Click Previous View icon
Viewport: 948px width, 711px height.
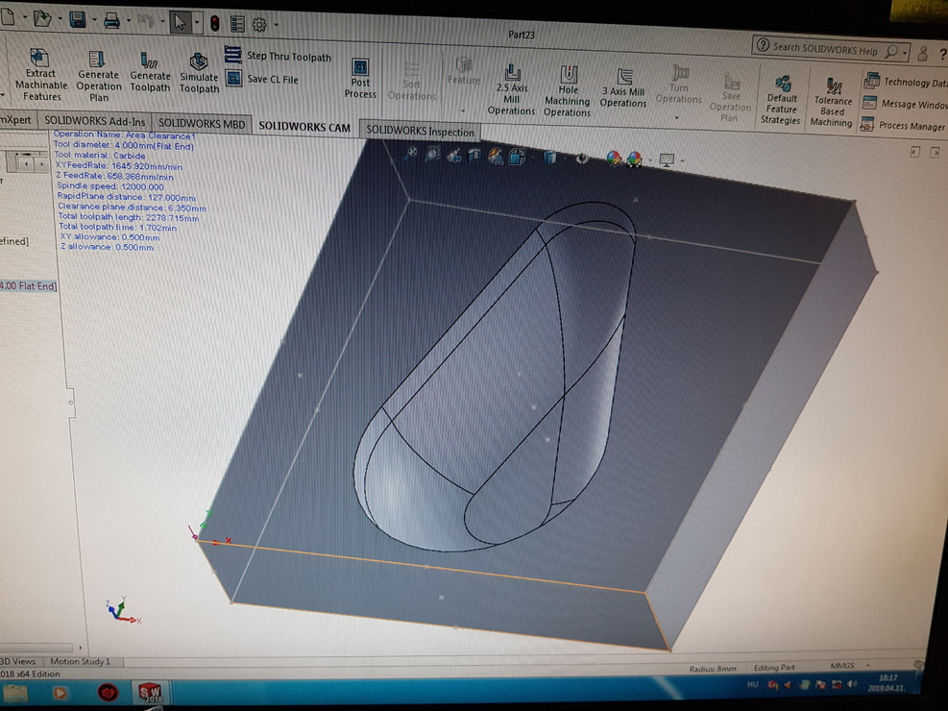(453, 156)
